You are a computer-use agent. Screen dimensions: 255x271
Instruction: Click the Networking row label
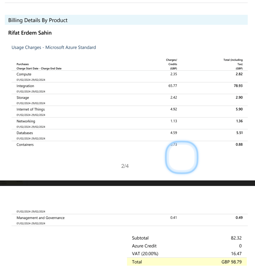pyautogui.click(x=26, y=121)
